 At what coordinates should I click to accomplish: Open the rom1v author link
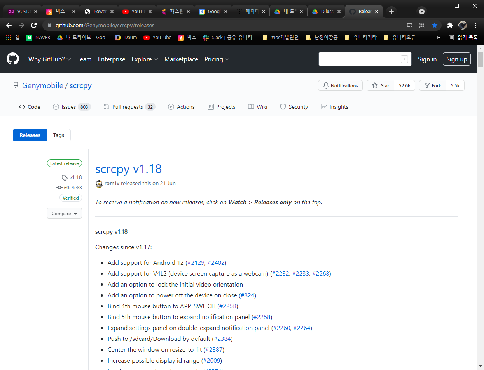point(112,183)
